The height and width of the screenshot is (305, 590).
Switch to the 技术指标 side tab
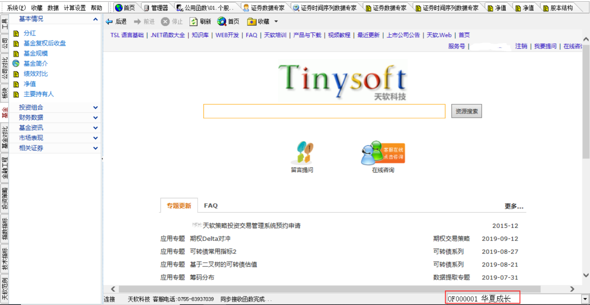point(4,259)
